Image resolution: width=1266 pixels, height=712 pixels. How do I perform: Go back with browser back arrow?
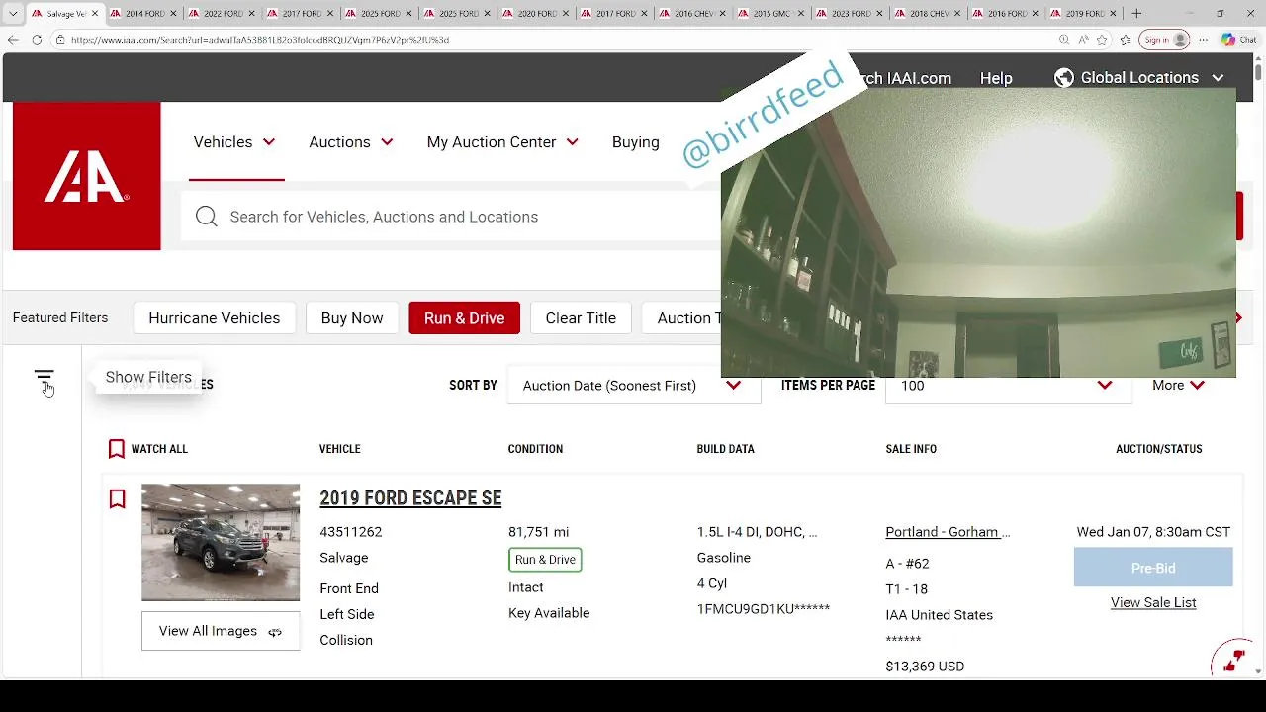13,40
